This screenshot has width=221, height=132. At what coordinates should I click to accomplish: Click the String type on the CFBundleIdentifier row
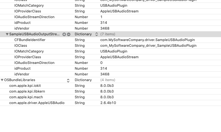[x=80, y=40]
